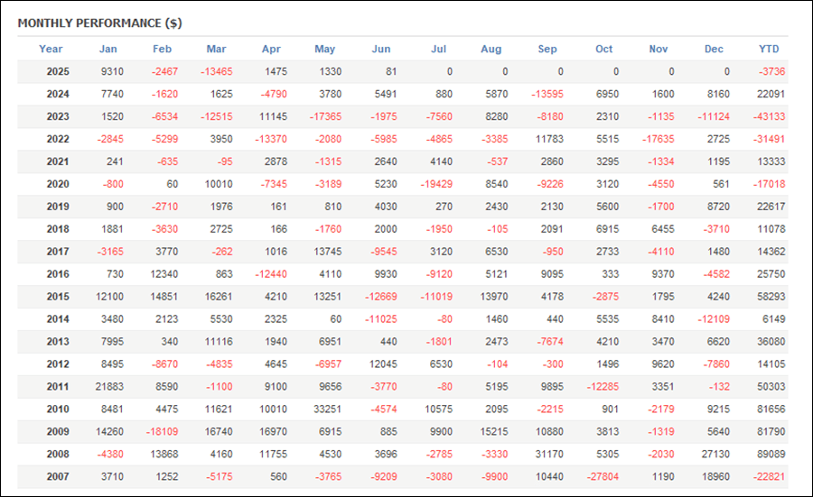Image resolution: width=813 pixels, height=497 pixels.
Task: Click the Aug column header
Action: (x=491, y=49)
